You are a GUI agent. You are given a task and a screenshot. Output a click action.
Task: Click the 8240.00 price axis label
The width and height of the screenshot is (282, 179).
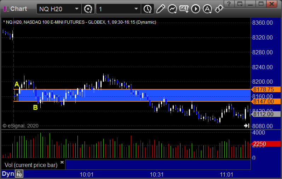coord(263,67)
